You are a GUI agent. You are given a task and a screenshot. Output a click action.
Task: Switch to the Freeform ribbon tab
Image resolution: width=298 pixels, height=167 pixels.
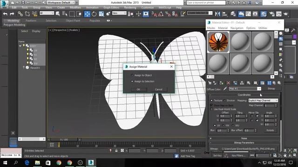[31, 20]
